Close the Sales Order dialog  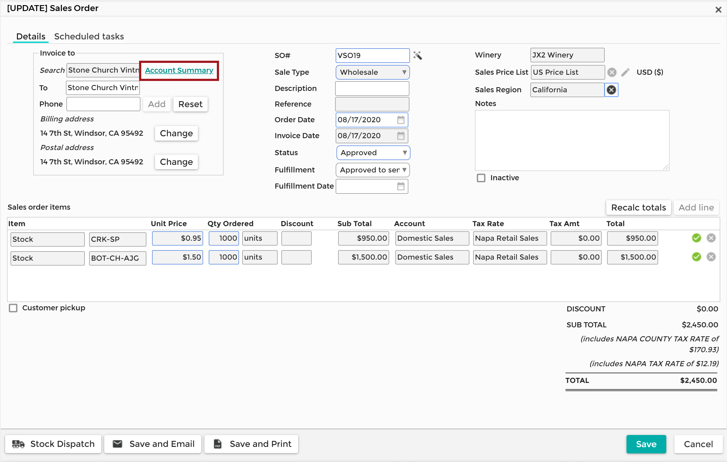tap(718, 10)
